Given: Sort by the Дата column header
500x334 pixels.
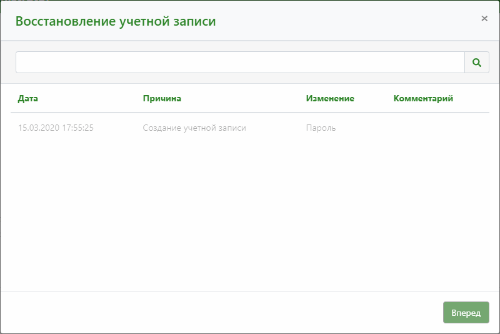Looking at the screenshot, I should 28,99.
